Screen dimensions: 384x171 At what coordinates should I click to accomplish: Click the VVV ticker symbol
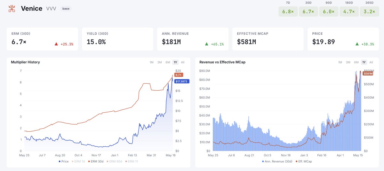(51, 9)
